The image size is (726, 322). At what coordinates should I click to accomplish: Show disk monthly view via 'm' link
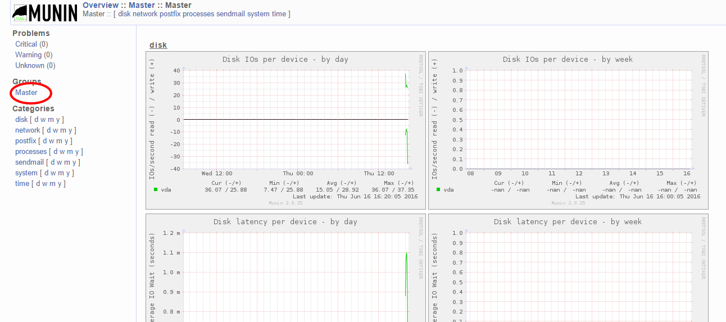point(51,120)
